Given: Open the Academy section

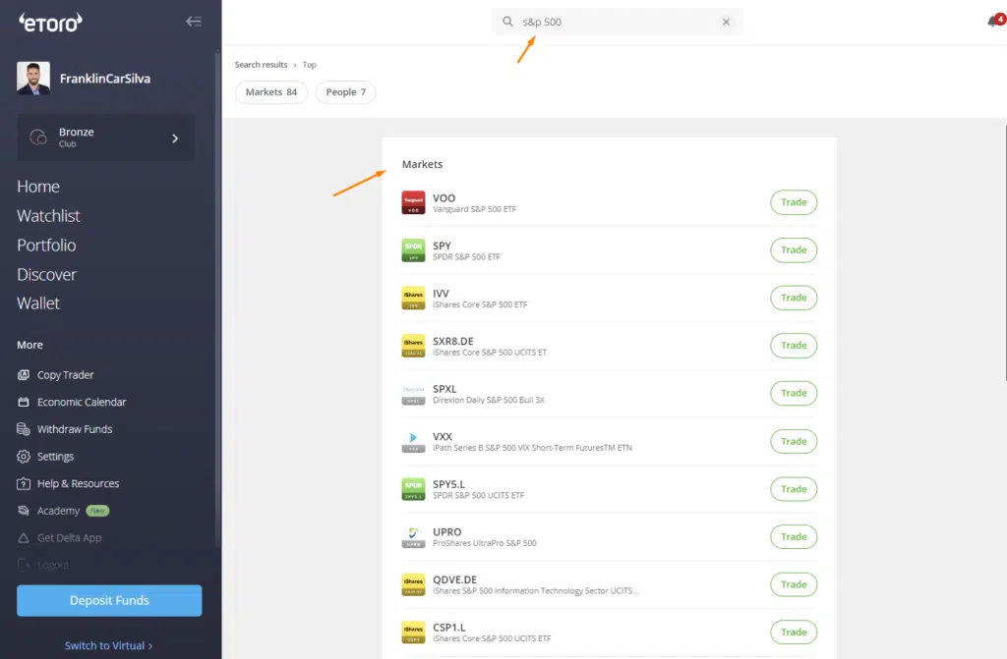Looking at the screenshot, I should point(58,511).
